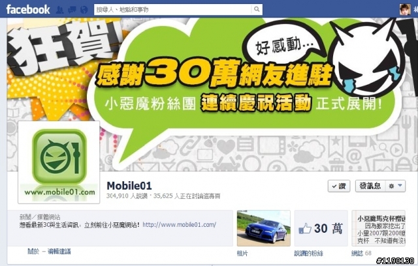Image resolution: width=418 pixels, height=266 pixels.
Task: Open the 網誌 notes tab
Action: coord(357,253)
